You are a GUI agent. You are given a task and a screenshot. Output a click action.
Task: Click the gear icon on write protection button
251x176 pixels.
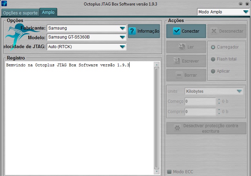click(x=177, y=128)
